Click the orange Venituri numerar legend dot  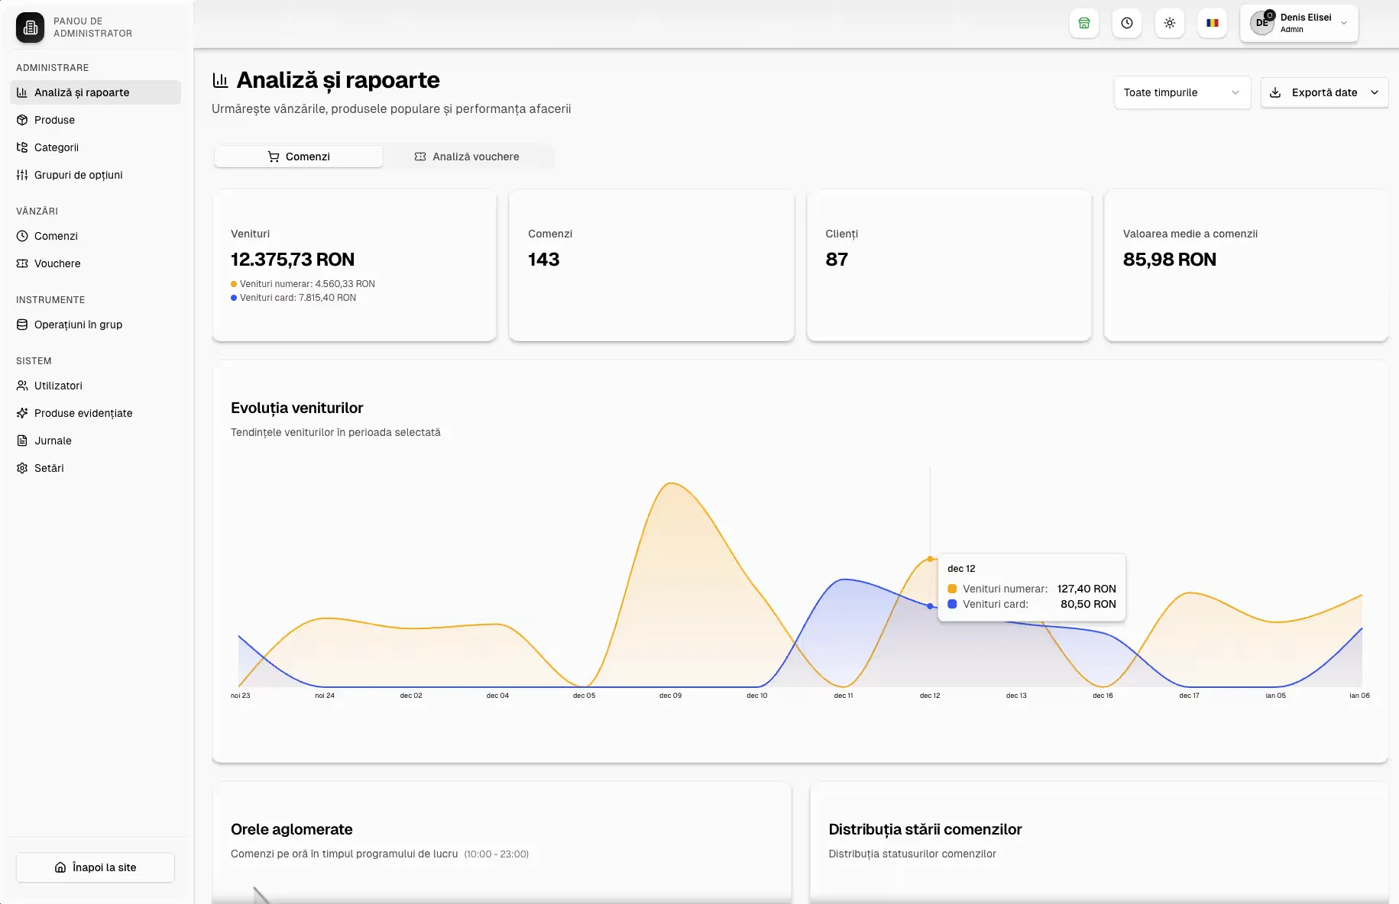tap(234, 284)
